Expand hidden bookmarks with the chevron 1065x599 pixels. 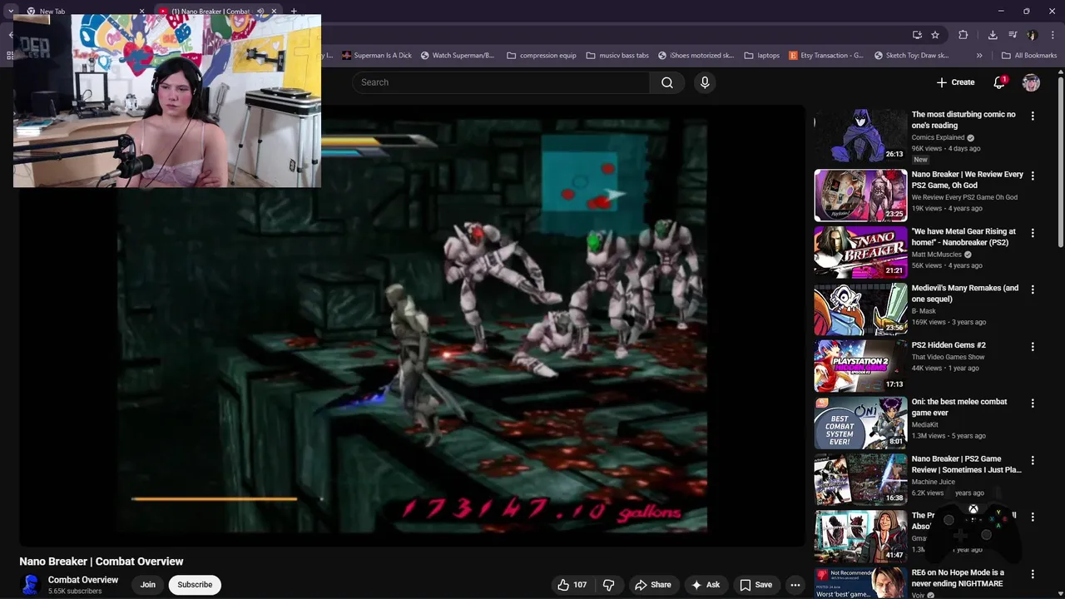[x=979, y=56]
